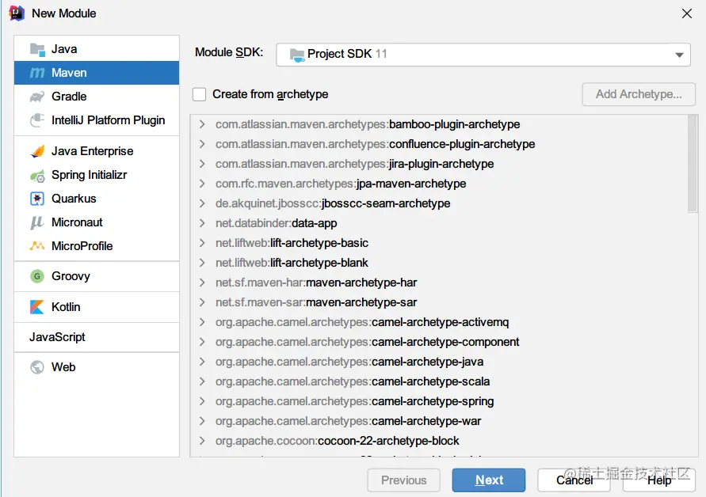This screenshot has height=497, width=706.
Task: Select camel-archetype-spring row text
Action: pyautogui.click(x=354, y=401)
